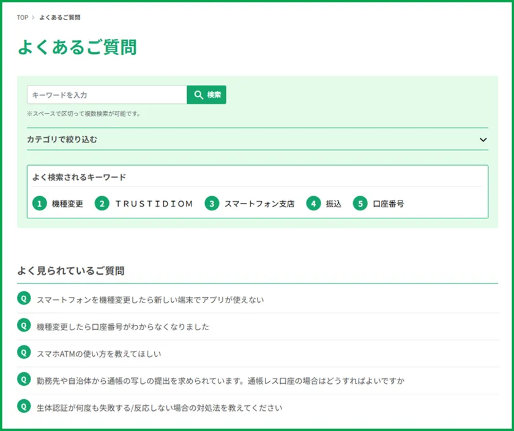Click the よくあるご質問 page heading

pos(77,47)
